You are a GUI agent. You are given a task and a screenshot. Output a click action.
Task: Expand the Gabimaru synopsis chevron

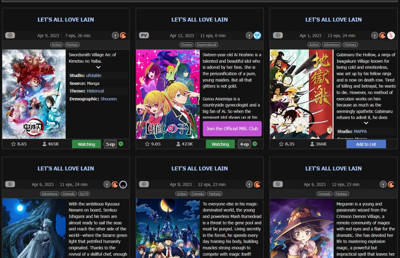(366, 123)
